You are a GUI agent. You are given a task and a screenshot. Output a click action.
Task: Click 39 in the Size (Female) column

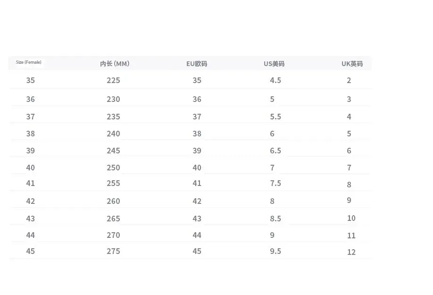click(x=31, y=151)
